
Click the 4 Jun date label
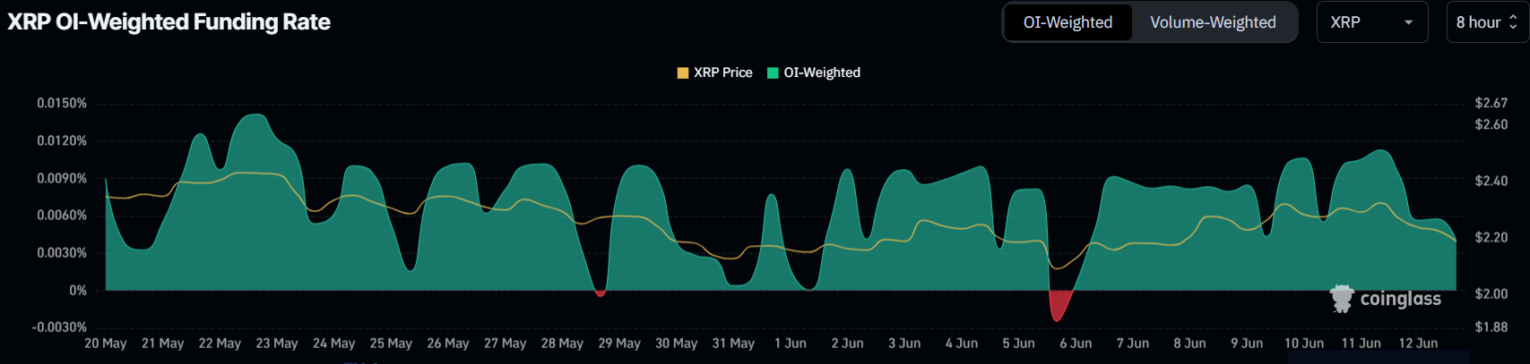(x=962, y=343)
